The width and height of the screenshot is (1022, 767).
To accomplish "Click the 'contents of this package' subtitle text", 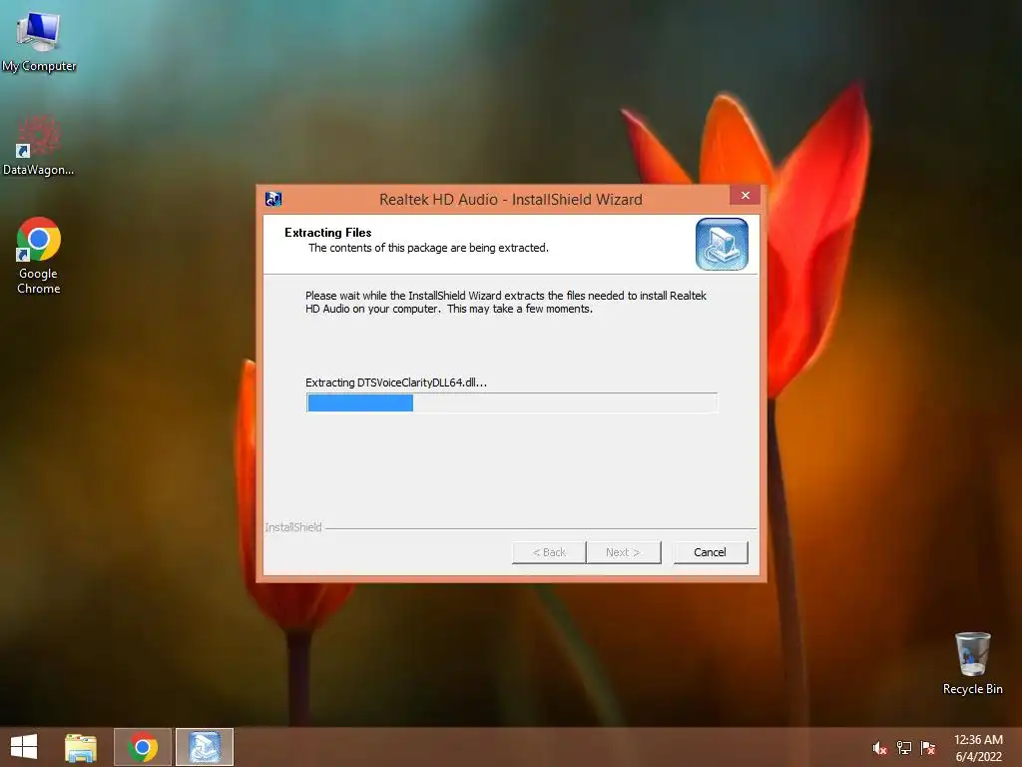I will pos(428,248).
